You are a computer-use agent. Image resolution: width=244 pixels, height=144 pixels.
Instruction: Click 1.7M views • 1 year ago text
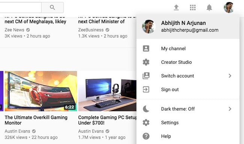(102, 137)
